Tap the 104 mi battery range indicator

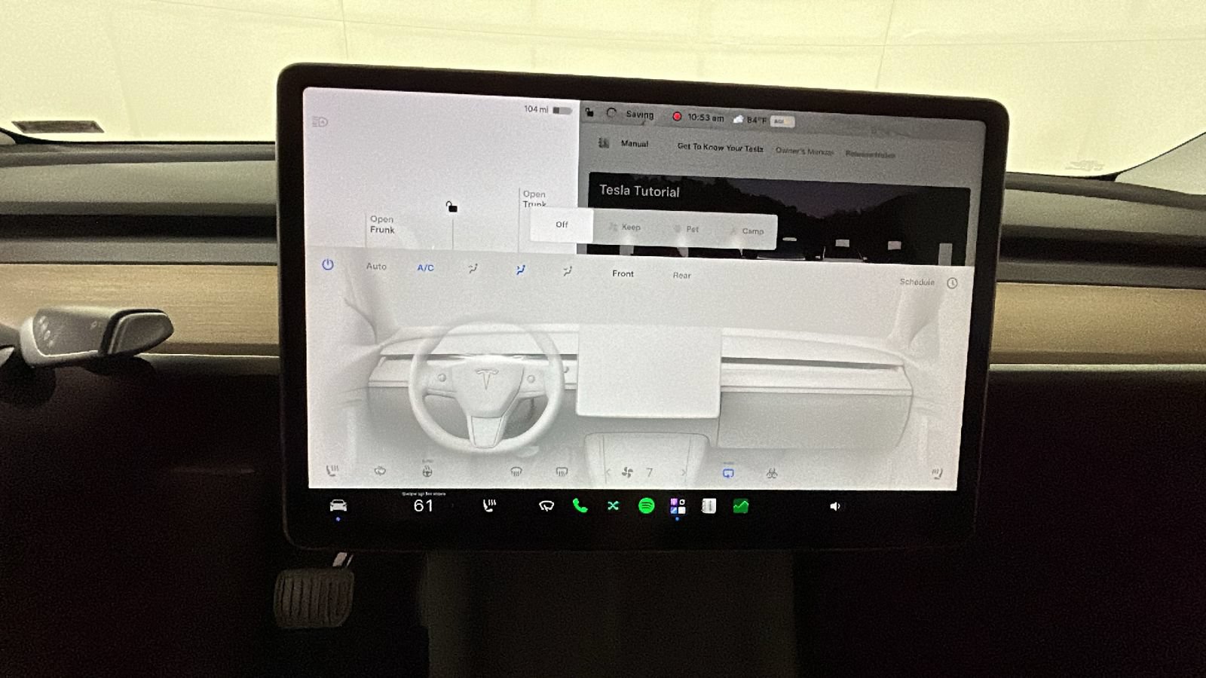(x=547, y=110)
